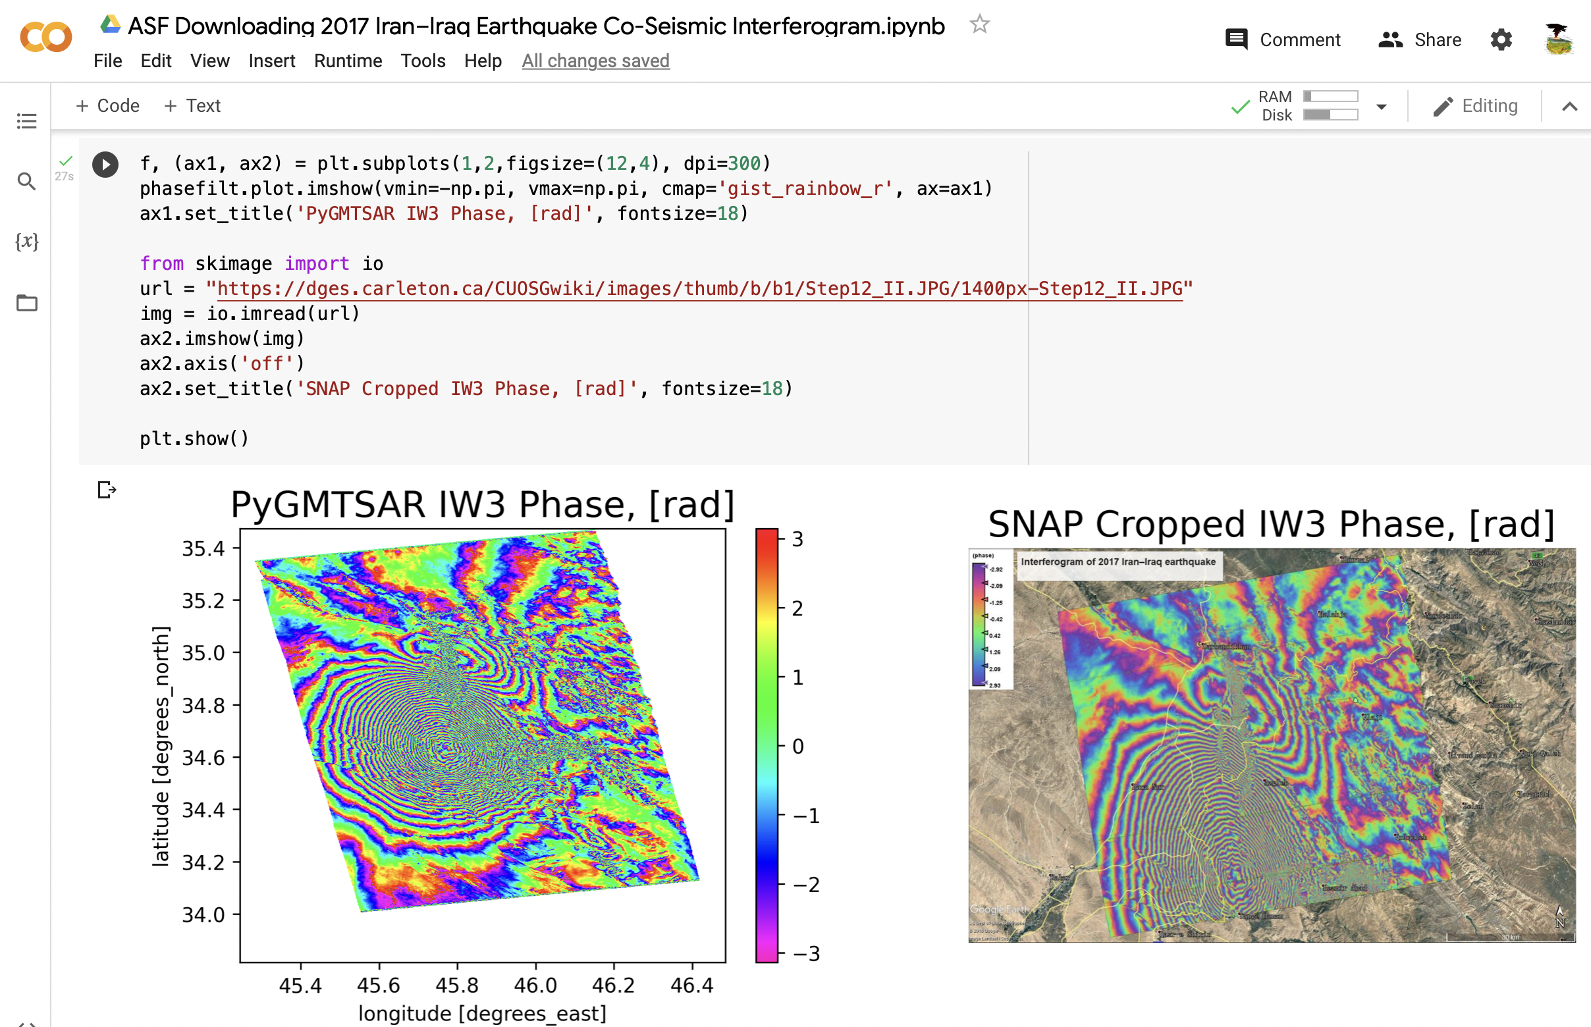Screen dimensions: 1591x1027
Task: Open the Tools menu
Action: coord(422,61)
